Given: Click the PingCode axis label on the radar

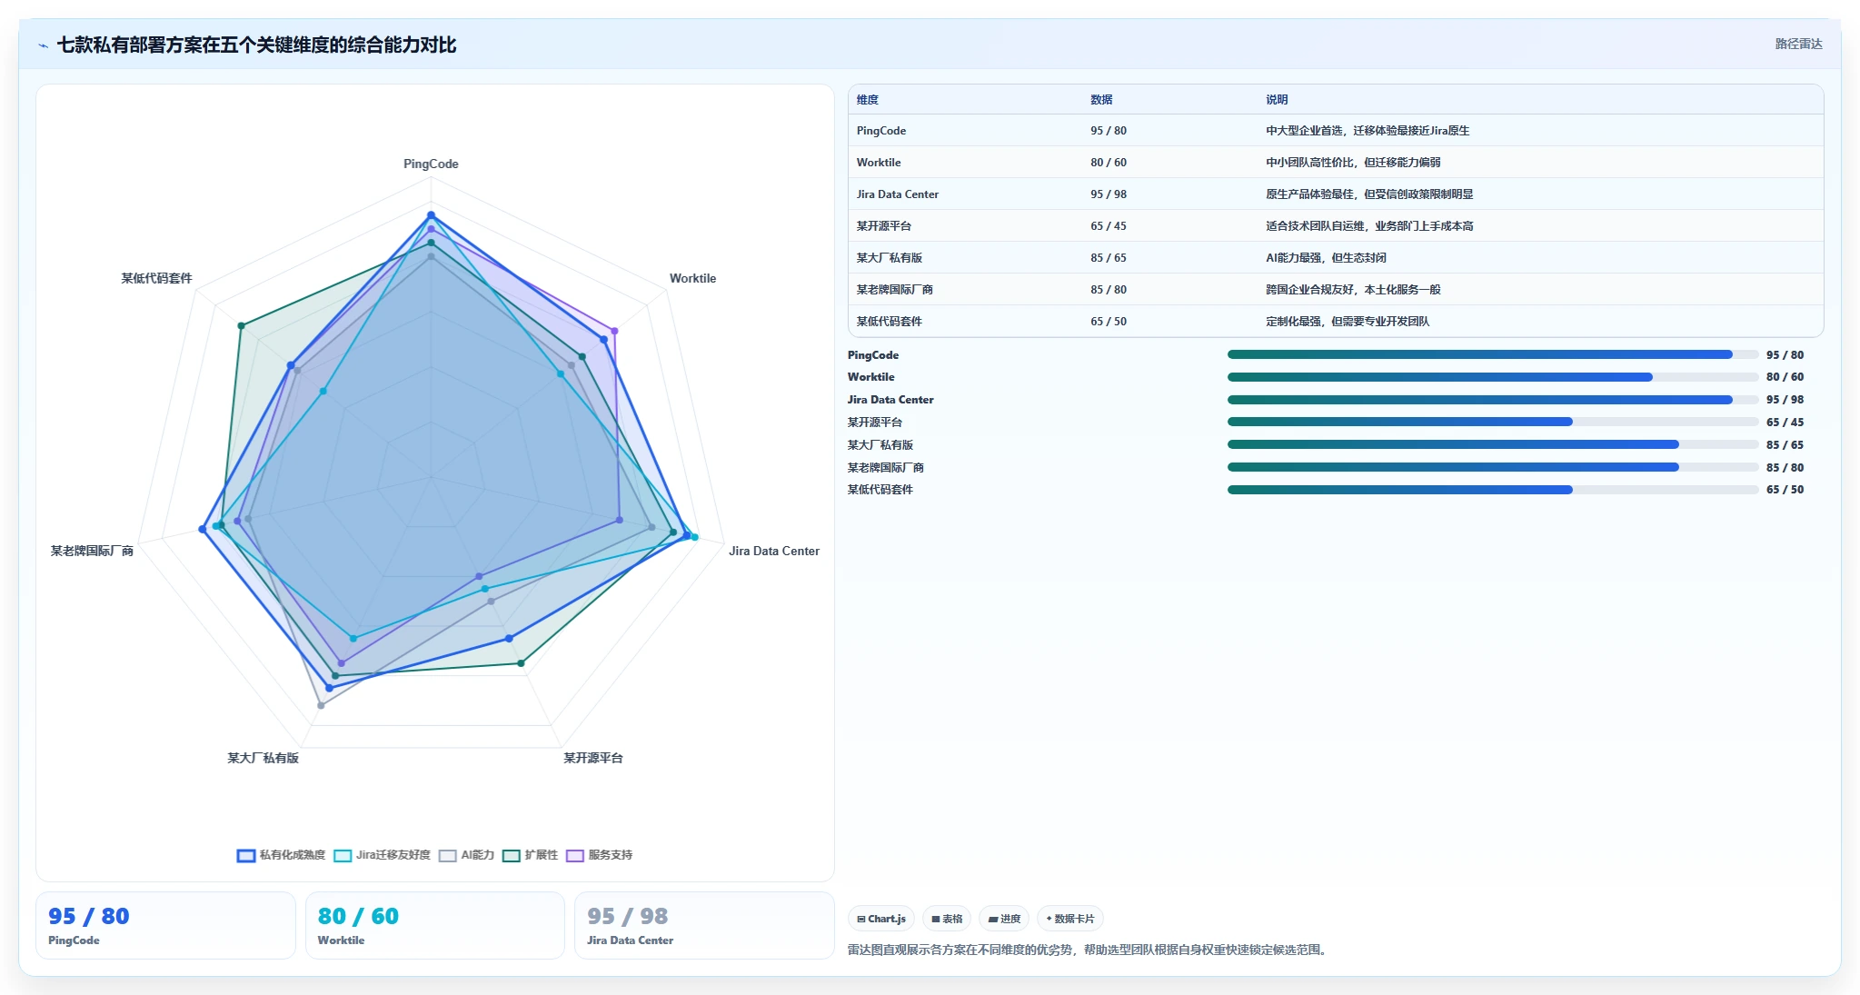Looking at the screenshot, I should click(431, 164).
